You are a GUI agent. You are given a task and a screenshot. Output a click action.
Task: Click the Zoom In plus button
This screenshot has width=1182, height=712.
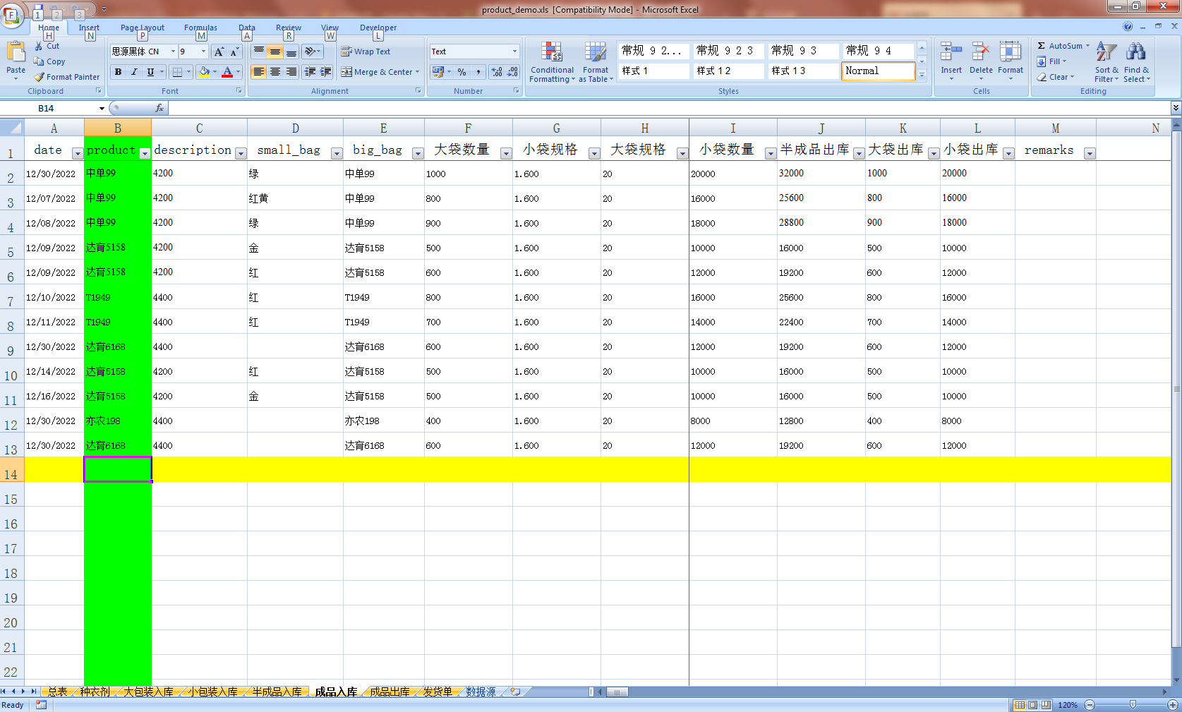1173,705
